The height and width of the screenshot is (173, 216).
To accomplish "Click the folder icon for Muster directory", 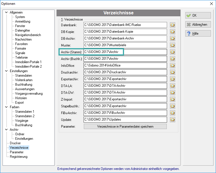I will pyautogui.click(x=172, y=45).
